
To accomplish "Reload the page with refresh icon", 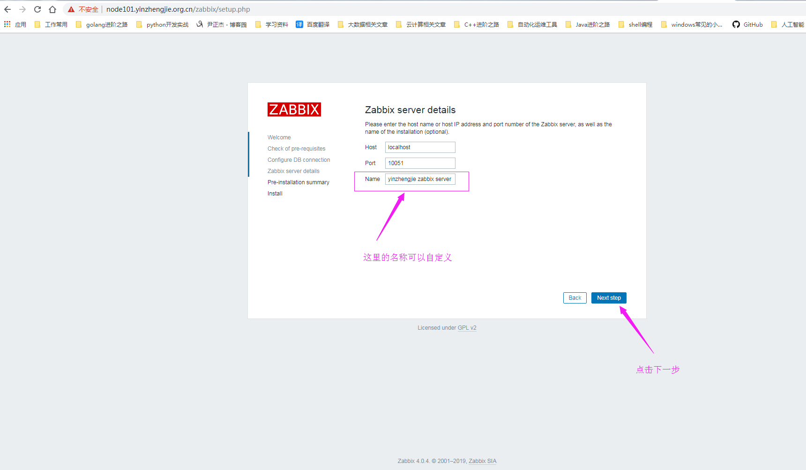I will (37, 9).
